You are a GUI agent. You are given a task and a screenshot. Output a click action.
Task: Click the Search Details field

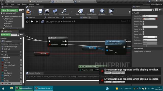coord(142,10)
